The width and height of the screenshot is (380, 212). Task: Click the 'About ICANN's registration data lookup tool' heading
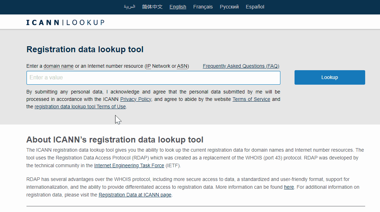point(115,140)
